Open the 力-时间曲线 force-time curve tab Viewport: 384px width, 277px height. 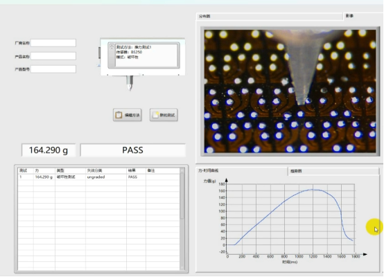(241, 170)
